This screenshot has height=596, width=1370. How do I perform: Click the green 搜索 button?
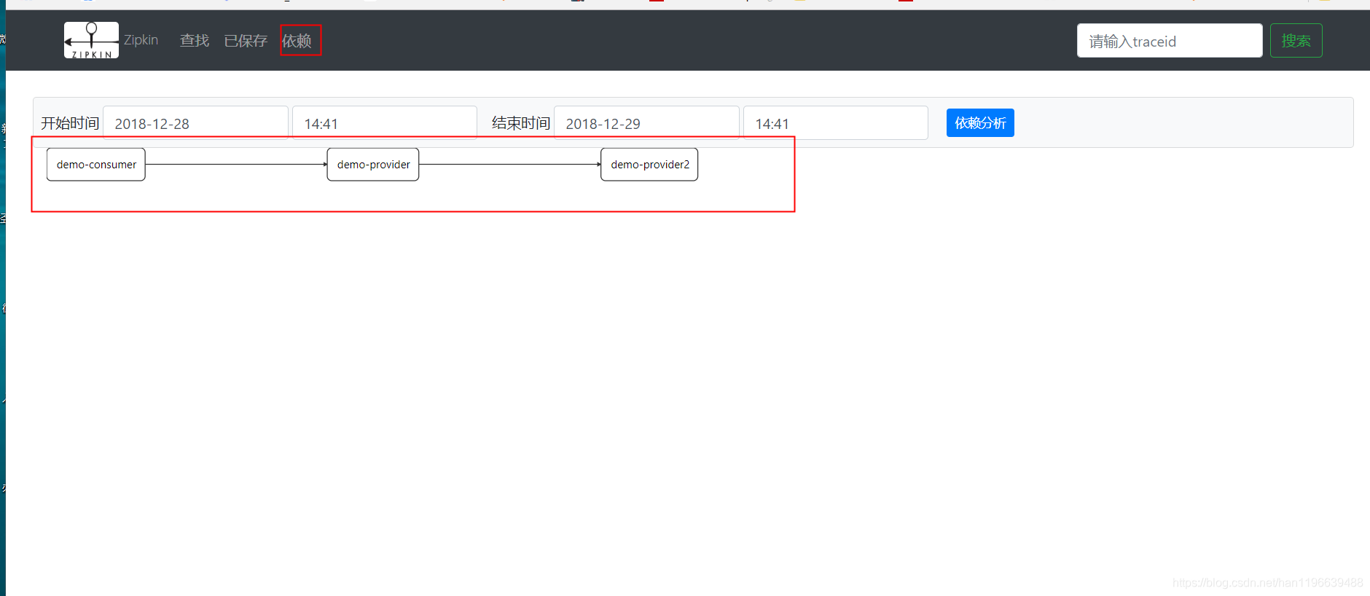[1296, 41]
